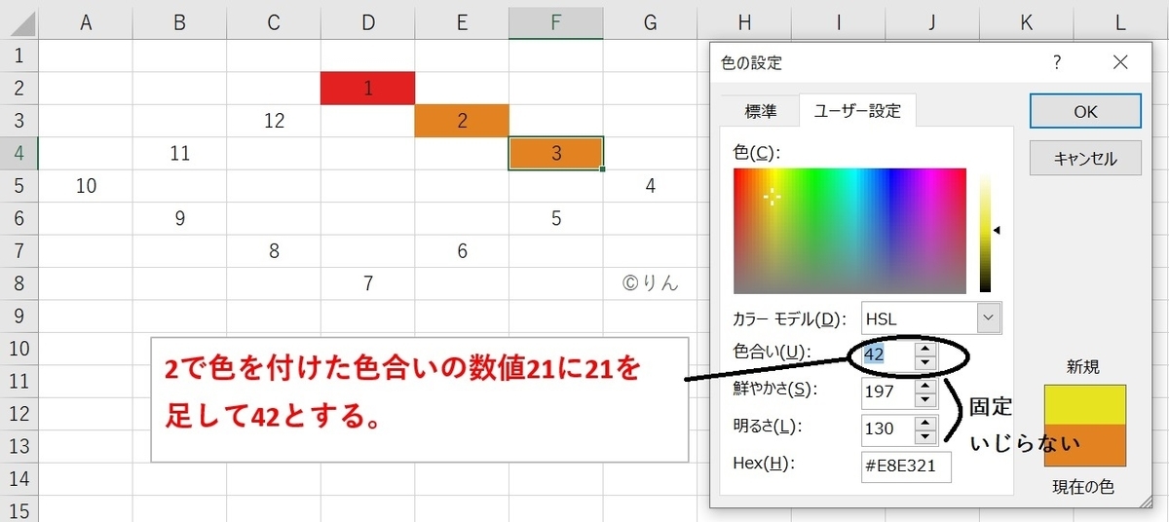Click the new yellow color preview
The height and width of the screenshot is (522, 1169).
point(1085,406)
